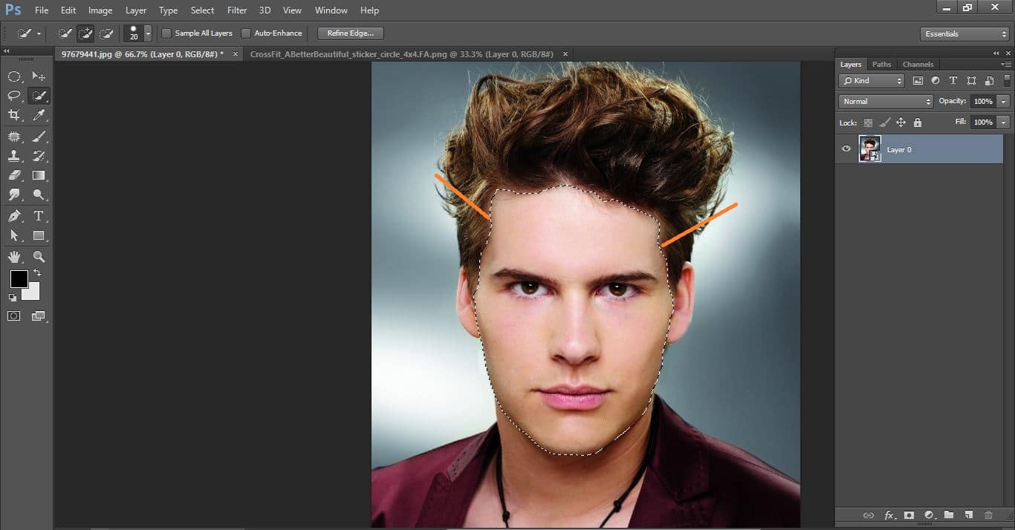Image resolution: width=1015 pixels, height=530 pixels.
Task: Select the Zoom tool
Action: (39, 256)
